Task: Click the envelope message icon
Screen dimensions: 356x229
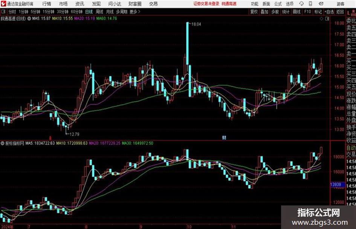Action: pyautogui.click(x=321, y=4)
